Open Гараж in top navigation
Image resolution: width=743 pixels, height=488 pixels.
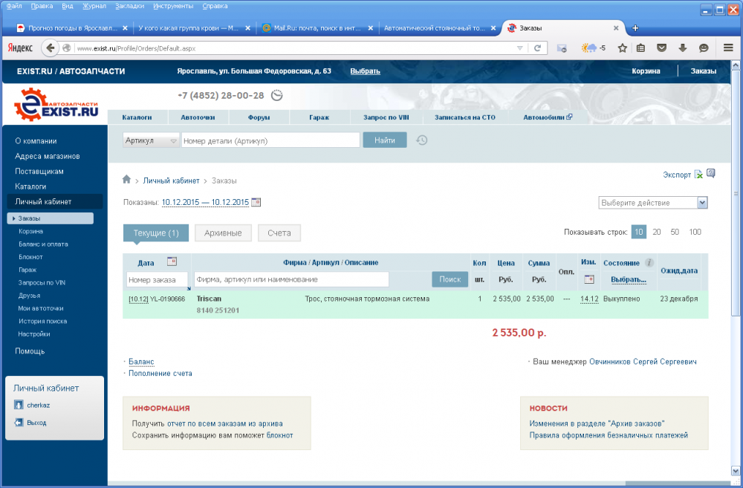pos(319,117)
